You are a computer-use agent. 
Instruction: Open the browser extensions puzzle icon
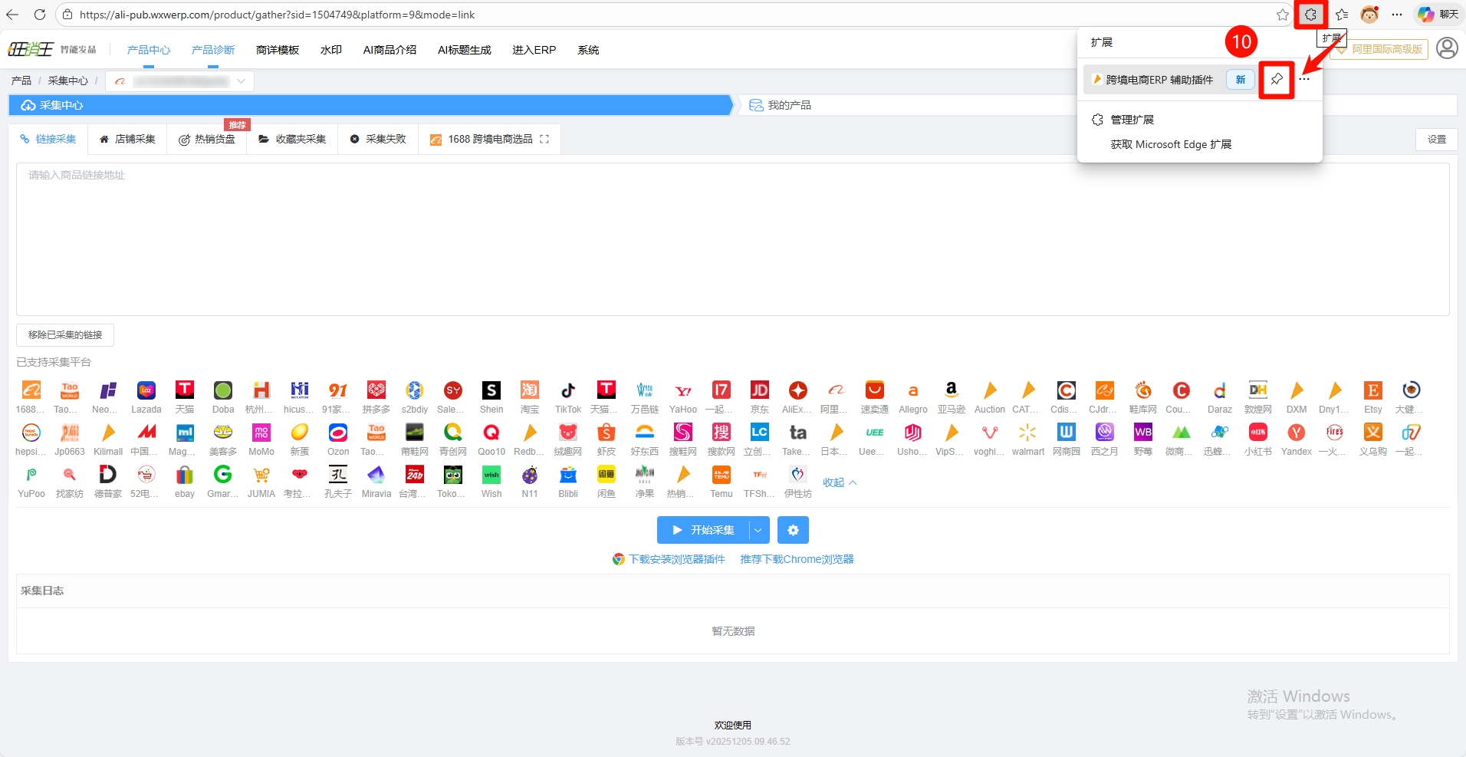tap(1310, 15)
